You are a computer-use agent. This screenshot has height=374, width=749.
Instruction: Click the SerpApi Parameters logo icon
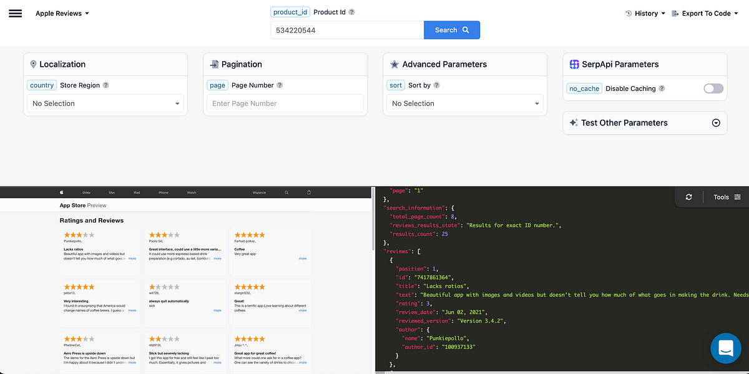coord(574,64)
